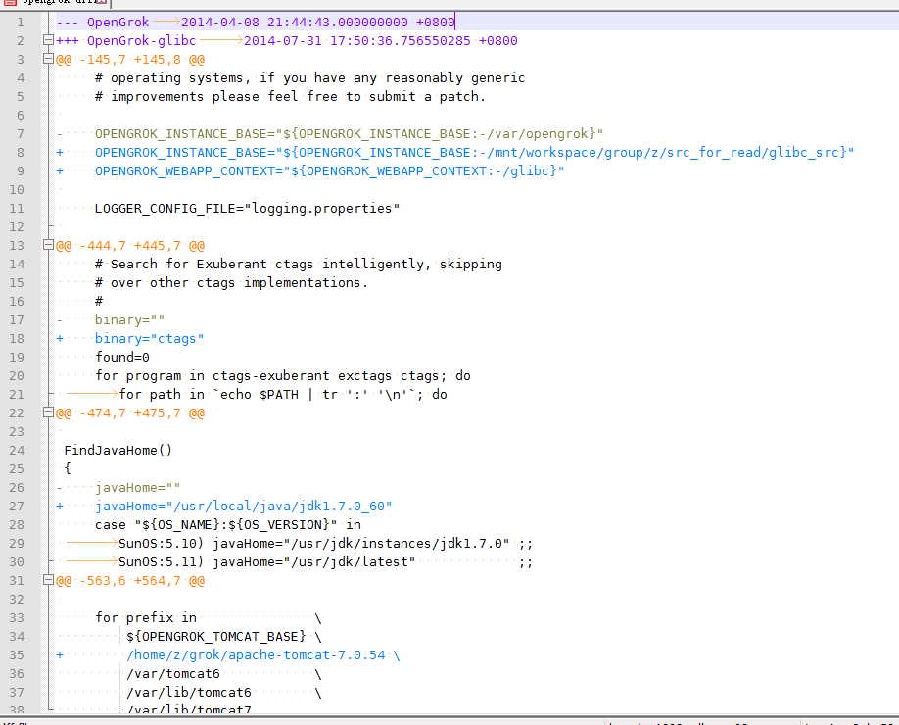Click the 'SunOS:5.11)' javaHome line
Screen dimensions: 899x725
tap(325, 562)
